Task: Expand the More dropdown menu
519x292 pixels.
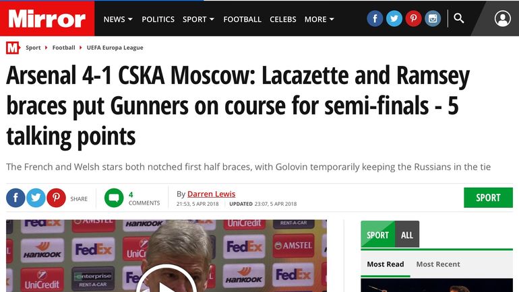Action: pyautogui.click(x=319, y=20)
